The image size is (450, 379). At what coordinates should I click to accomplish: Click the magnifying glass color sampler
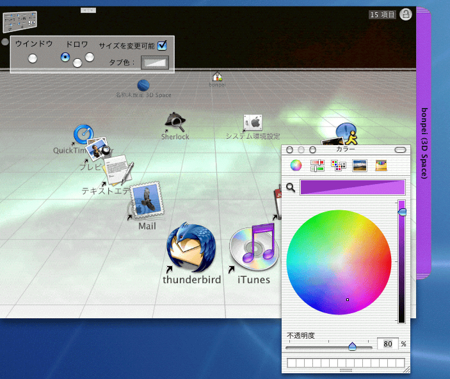tap(291, 188)
